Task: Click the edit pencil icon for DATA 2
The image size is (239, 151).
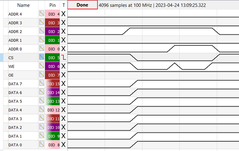Action: 41,127
